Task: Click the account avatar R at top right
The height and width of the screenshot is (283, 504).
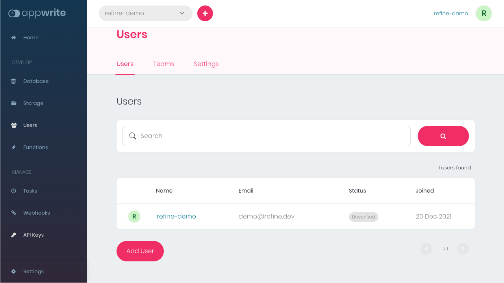Action: pos(484,13)
